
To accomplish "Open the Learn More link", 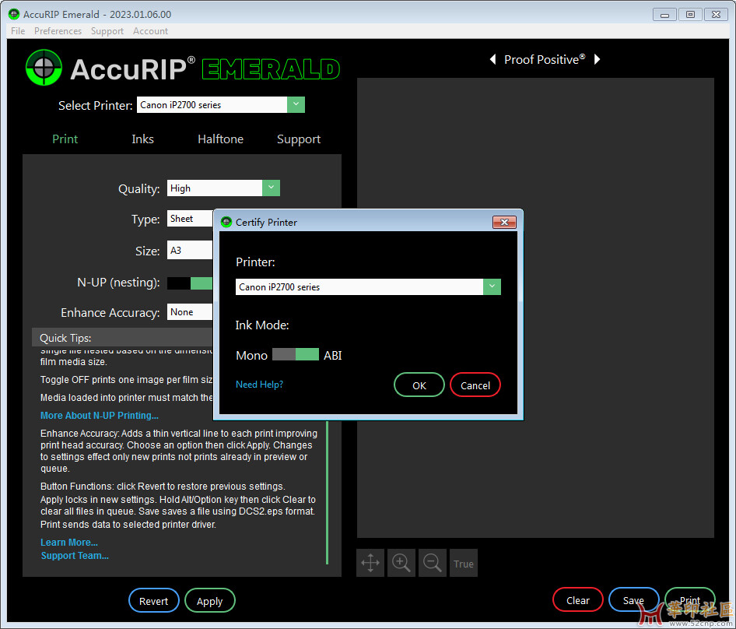I will pos(69,542).
